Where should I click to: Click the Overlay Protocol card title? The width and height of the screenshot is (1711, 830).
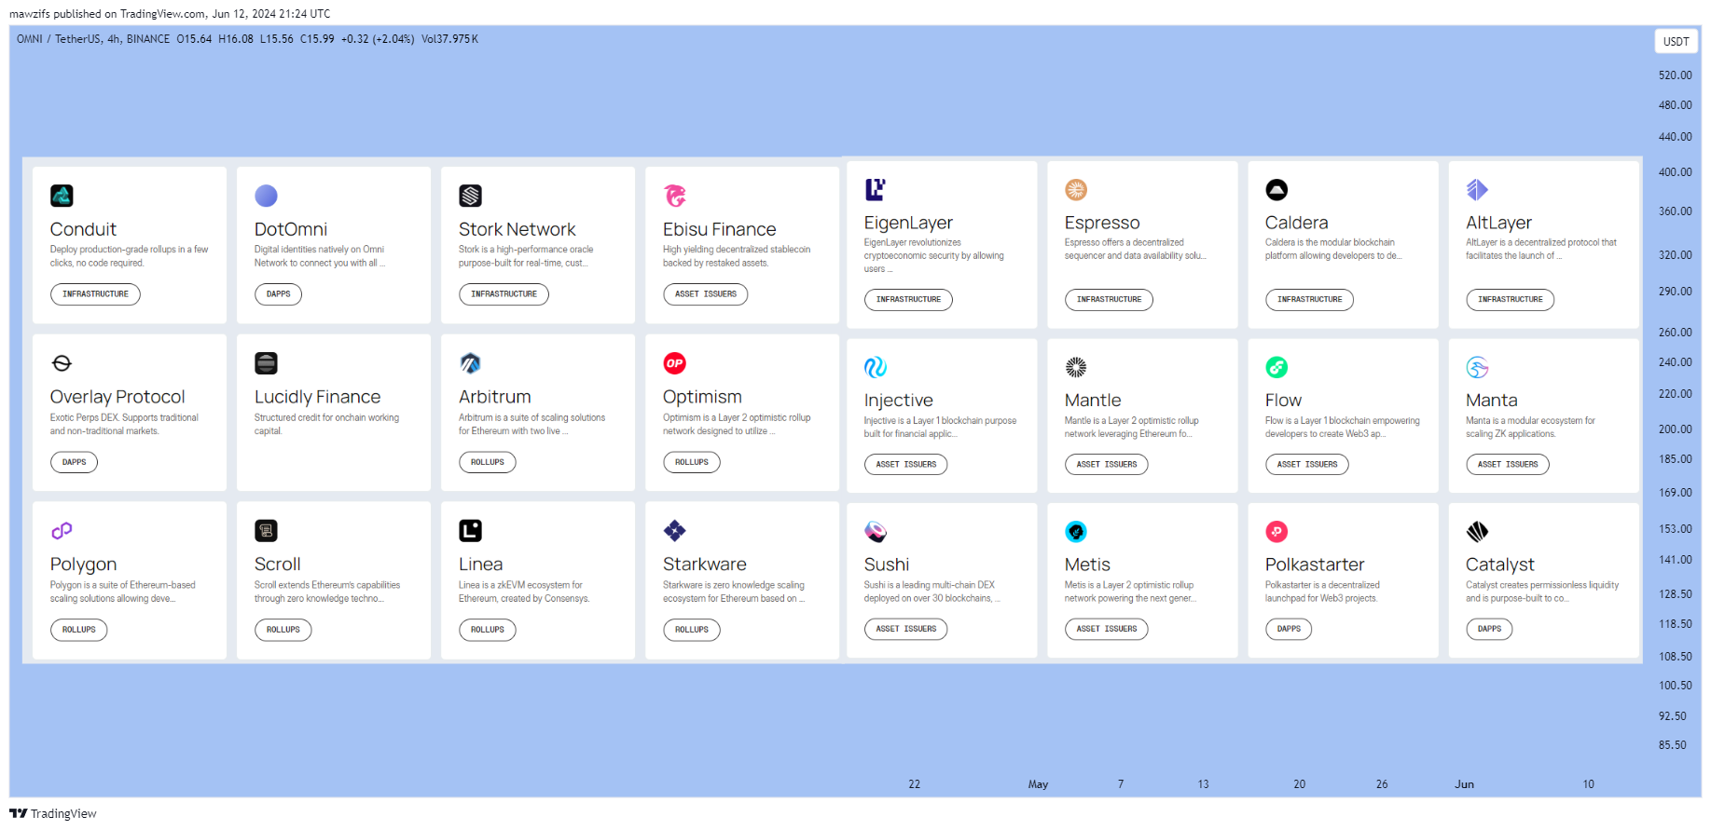coord(117,397)
